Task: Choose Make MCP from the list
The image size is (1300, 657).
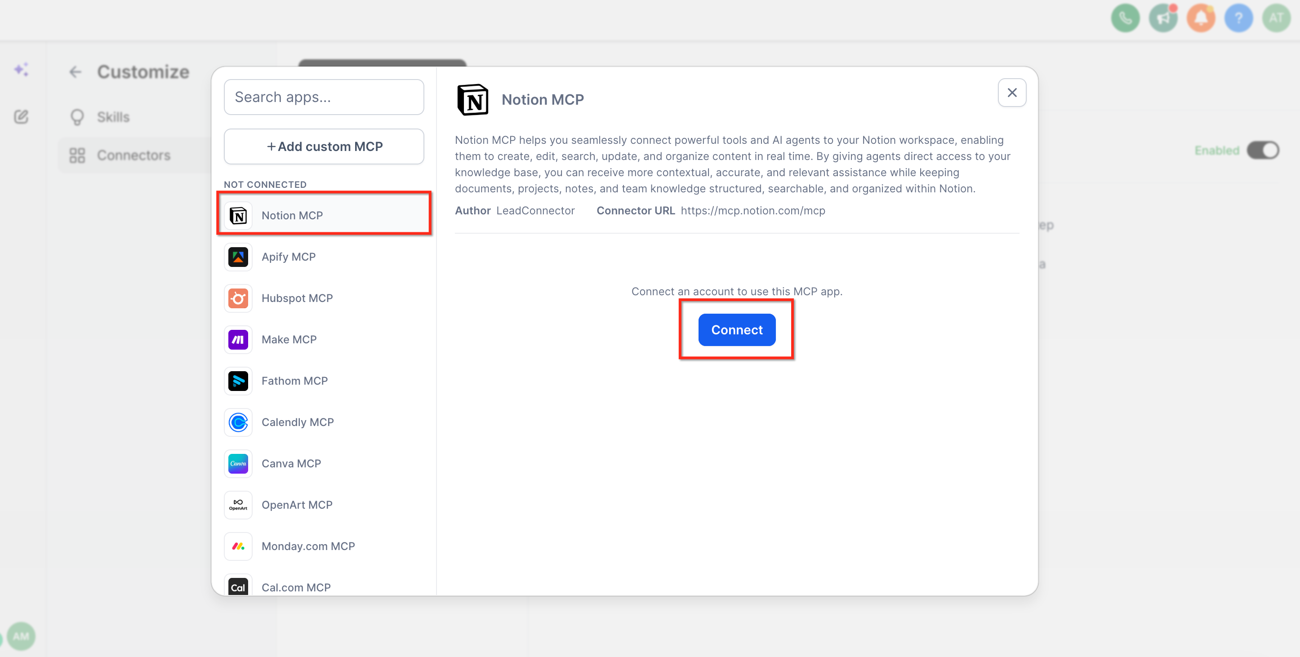Action: pos(324,340)
